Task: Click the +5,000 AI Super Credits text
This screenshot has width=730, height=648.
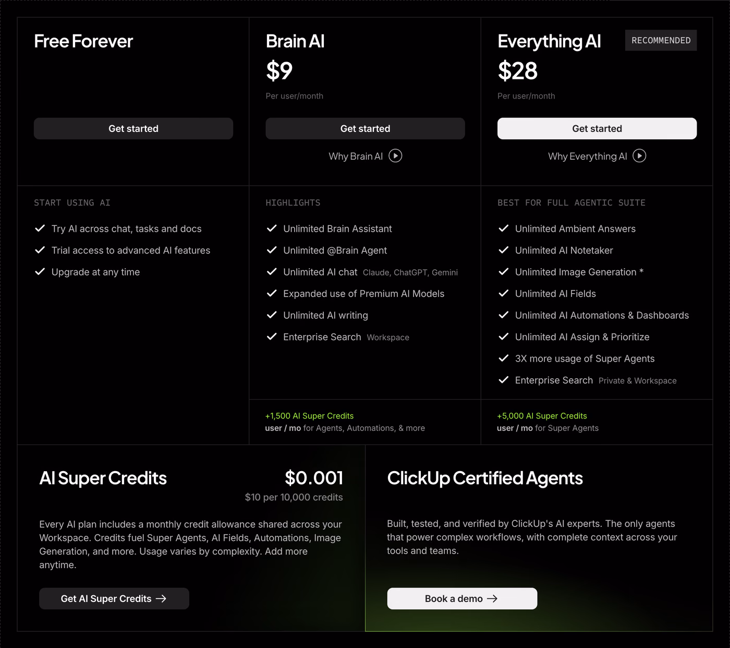Action: 542,416
